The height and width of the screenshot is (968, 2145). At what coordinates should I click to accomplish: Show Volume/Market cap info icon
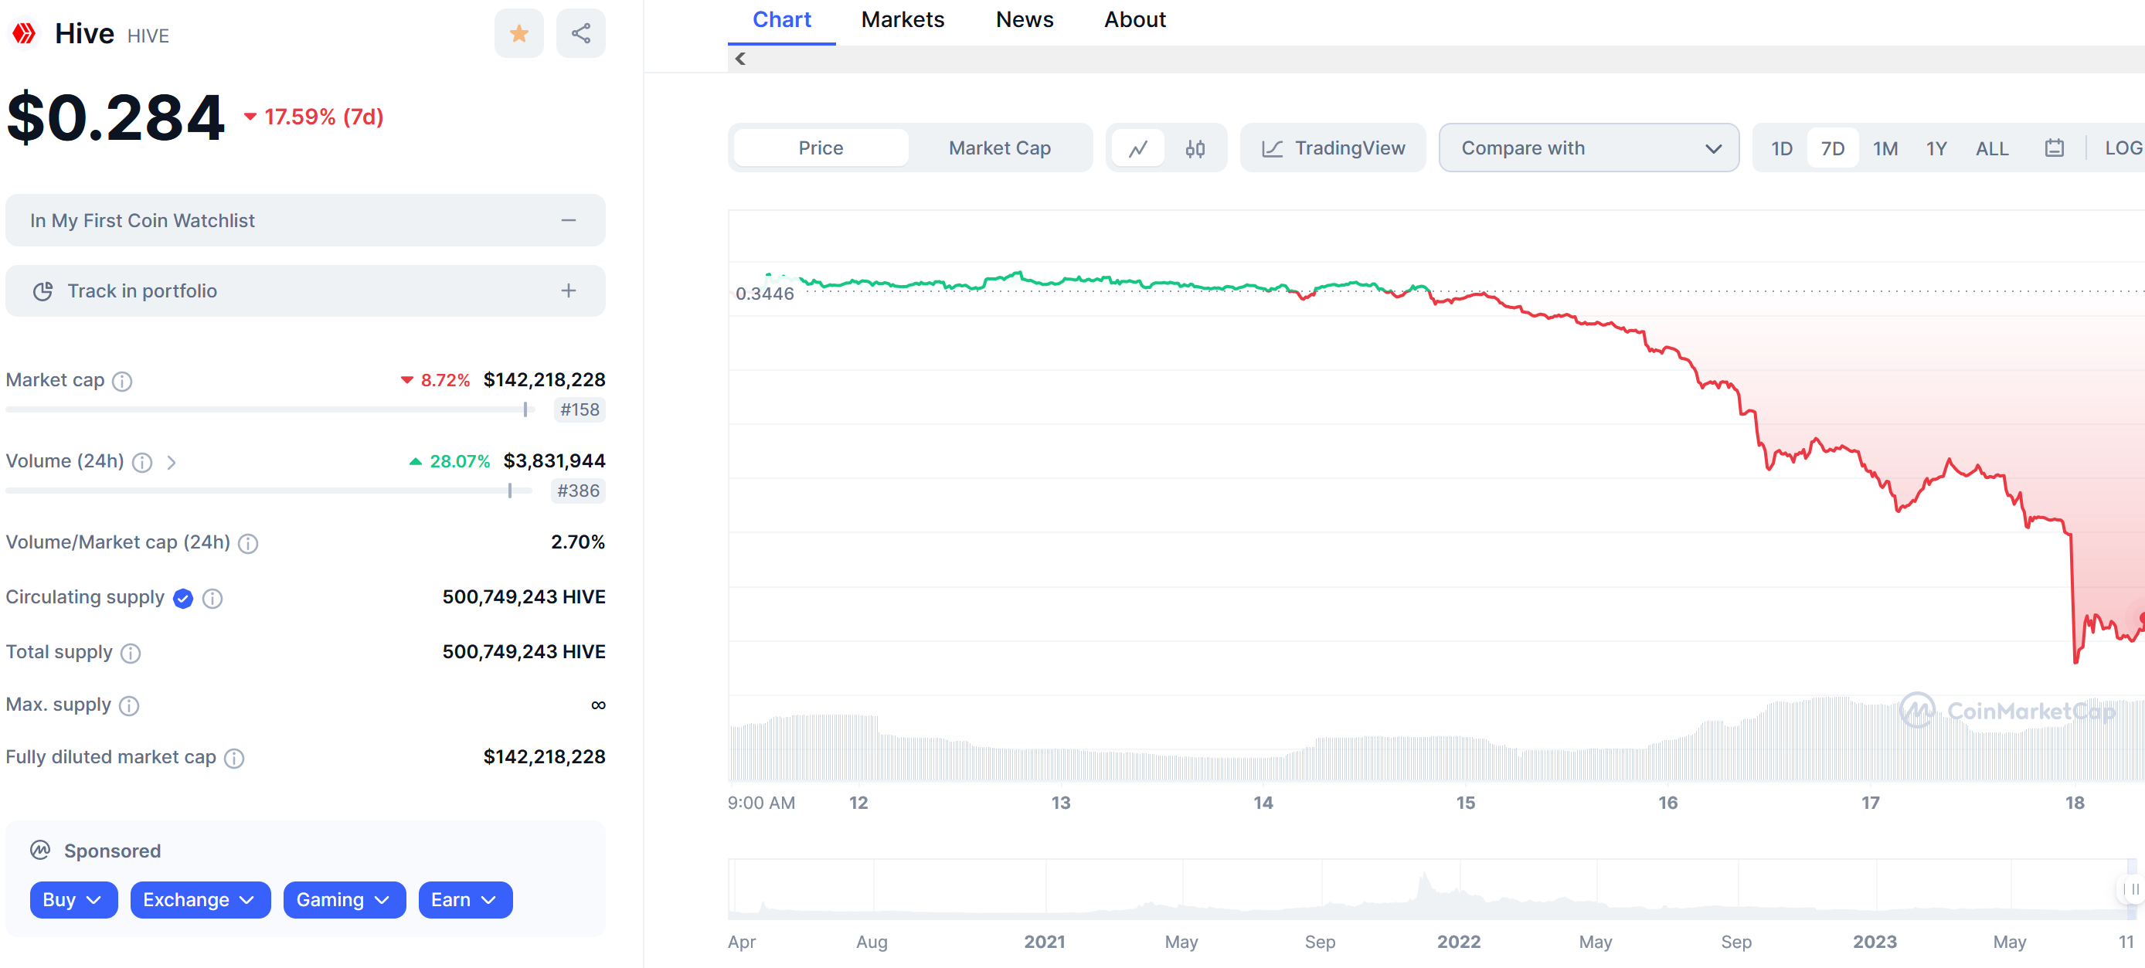(x=248, y=544)
